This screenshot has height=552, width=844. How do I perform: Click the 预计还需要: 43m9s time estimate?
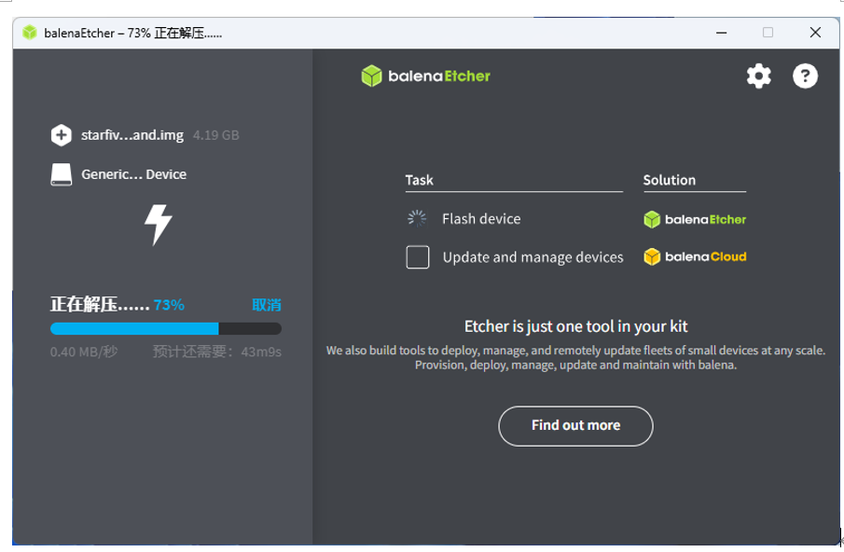coord(217,352)
